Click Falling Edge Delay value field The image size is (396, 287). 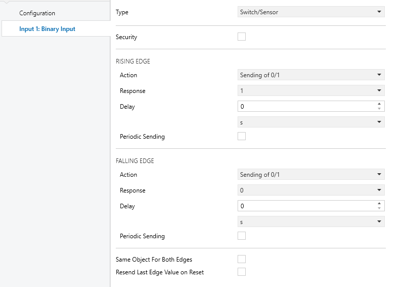click(x=307, y=206)
